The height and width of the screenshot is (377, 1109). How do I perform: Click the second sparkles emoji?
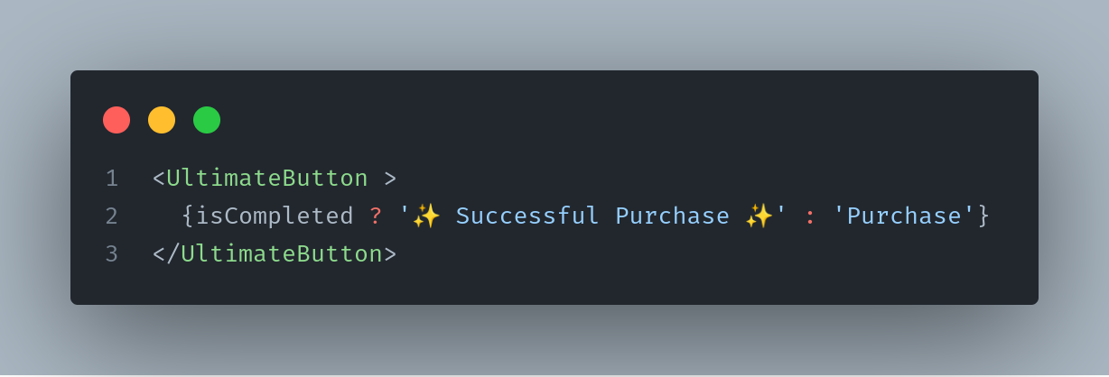(760, 216)
